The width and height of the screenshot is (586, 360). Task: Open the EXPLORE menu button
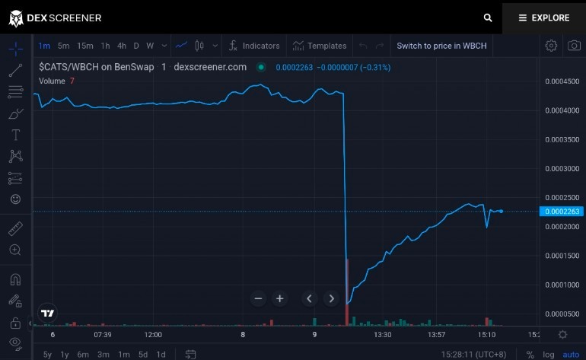click(544, 18)
